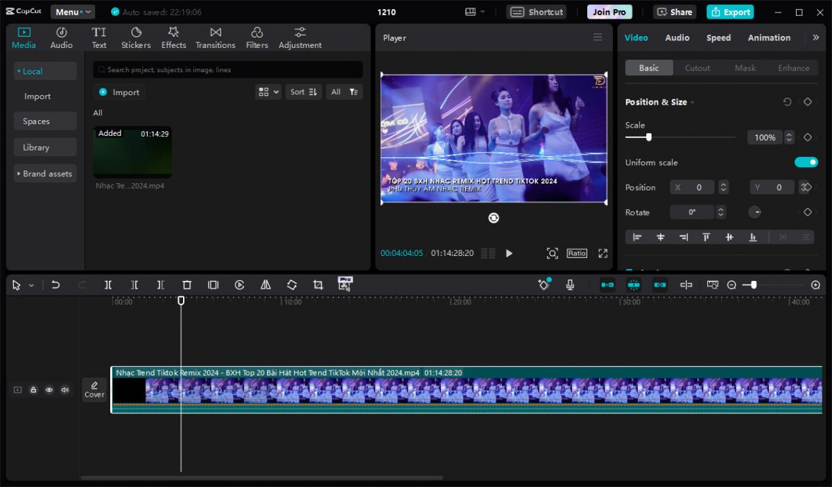Click the microphone record voiceover icon
Image resolution: width=832 pixels, height=487 pixels.
click(570, 285)
